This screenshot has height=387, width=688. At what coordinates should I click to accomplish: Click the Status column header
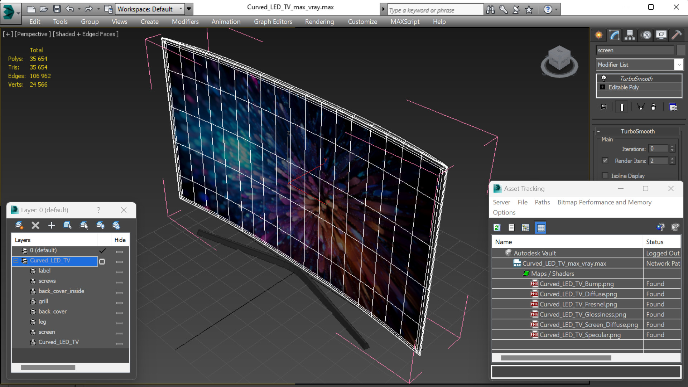(662, 242)
